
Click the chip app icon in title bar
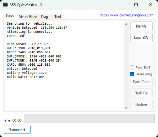(5, 5)
